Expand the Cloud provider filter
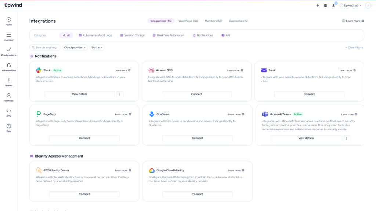 (x=75, y=47)
